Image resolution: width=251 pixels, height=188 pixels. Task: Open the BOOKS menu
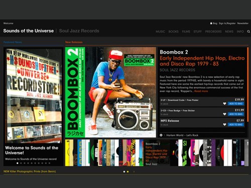pyautogui.click(x=173, y=32)
